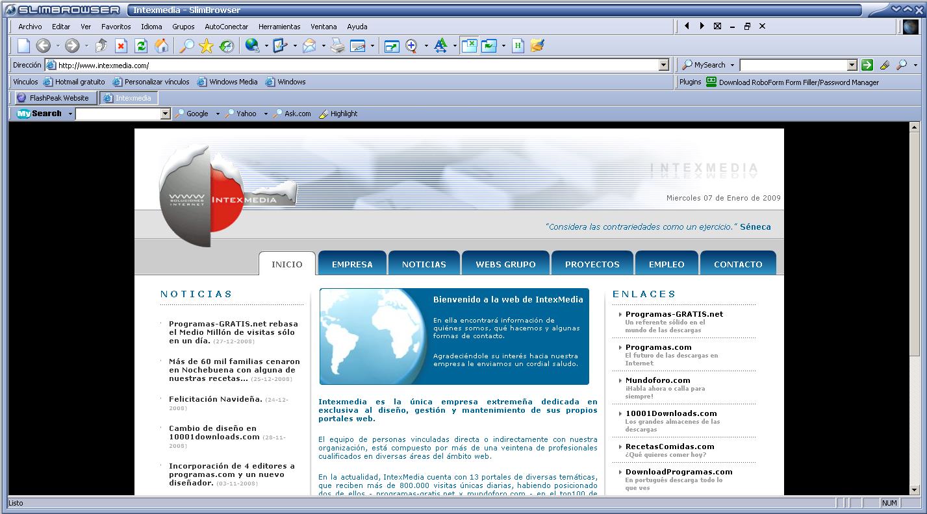Click the form filler checkmark icon
This screenshot has height=514, width=927.
click(x=280, y=45)
